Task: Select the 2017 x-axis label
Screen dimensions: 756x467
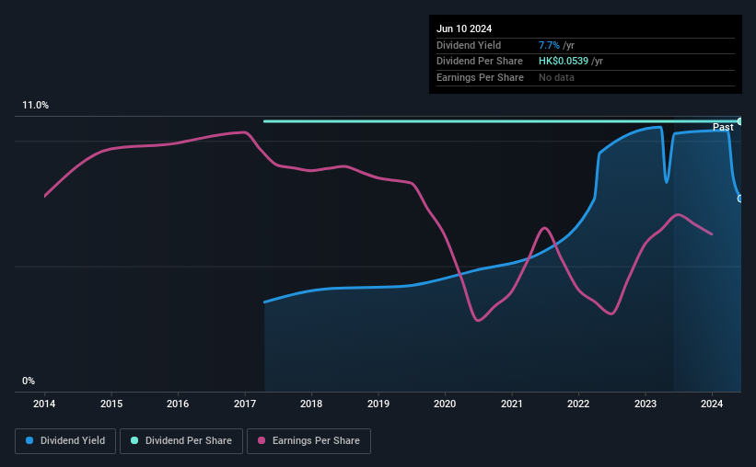Action: 245,404
